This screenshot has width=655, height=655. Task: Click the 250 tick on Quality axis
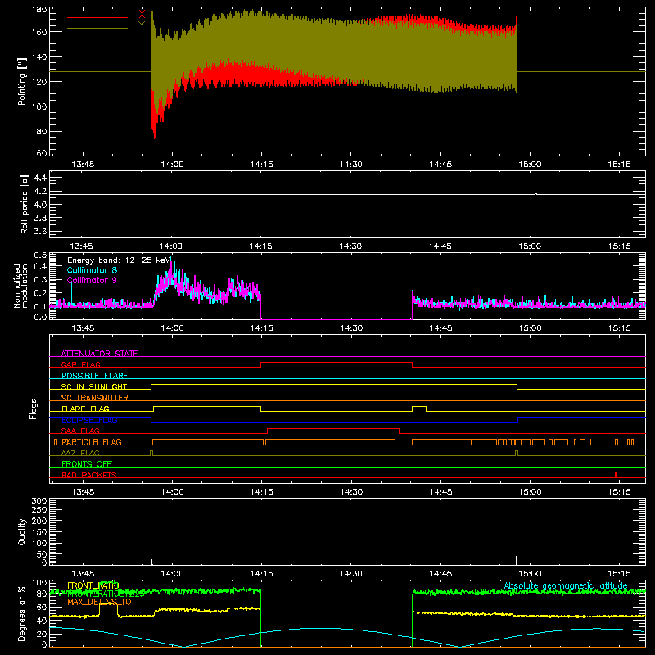(x=39, y=509)
